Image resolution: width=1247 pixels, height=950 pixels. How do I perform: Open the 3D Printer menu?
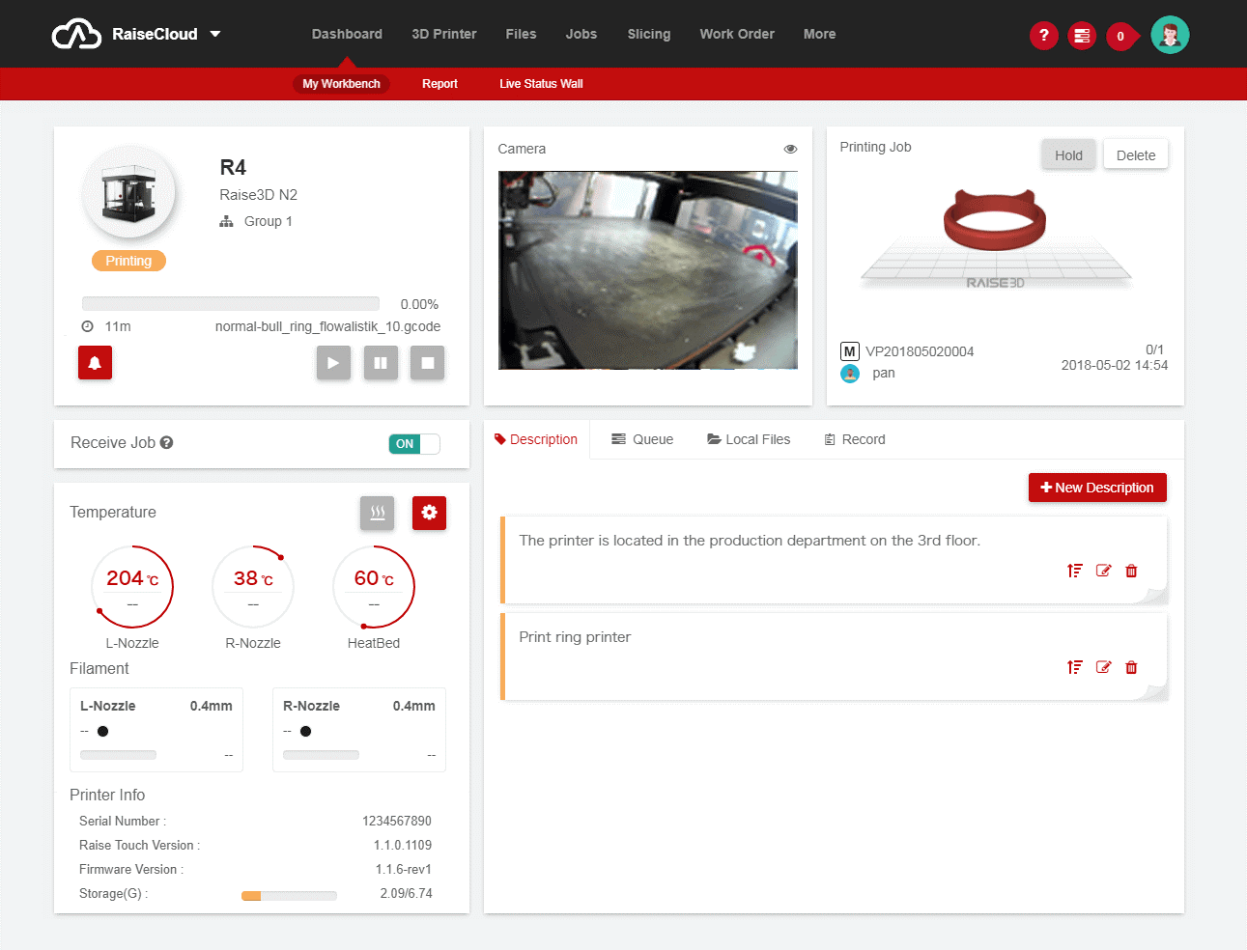pos(443,34)
